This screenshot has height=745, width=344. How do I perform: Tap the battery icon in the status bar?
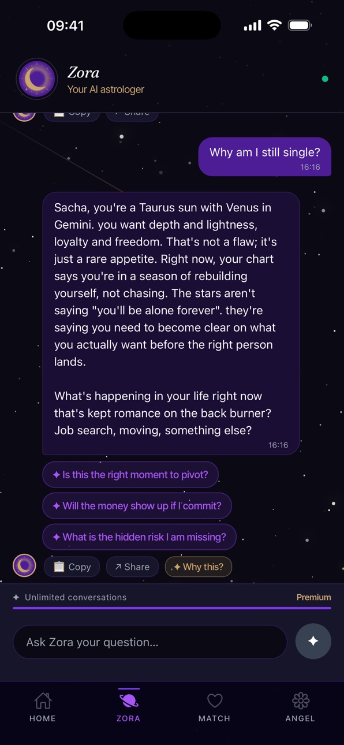[300, 25]
